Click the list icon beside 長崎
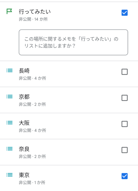 tap(9, 70)
